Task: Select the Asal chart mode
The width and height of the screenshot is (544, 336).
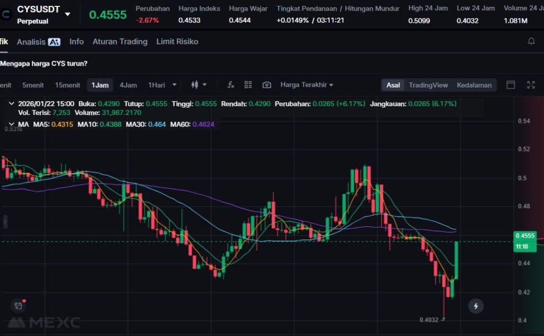Action: pyautogui.click(x=393, y=85)
